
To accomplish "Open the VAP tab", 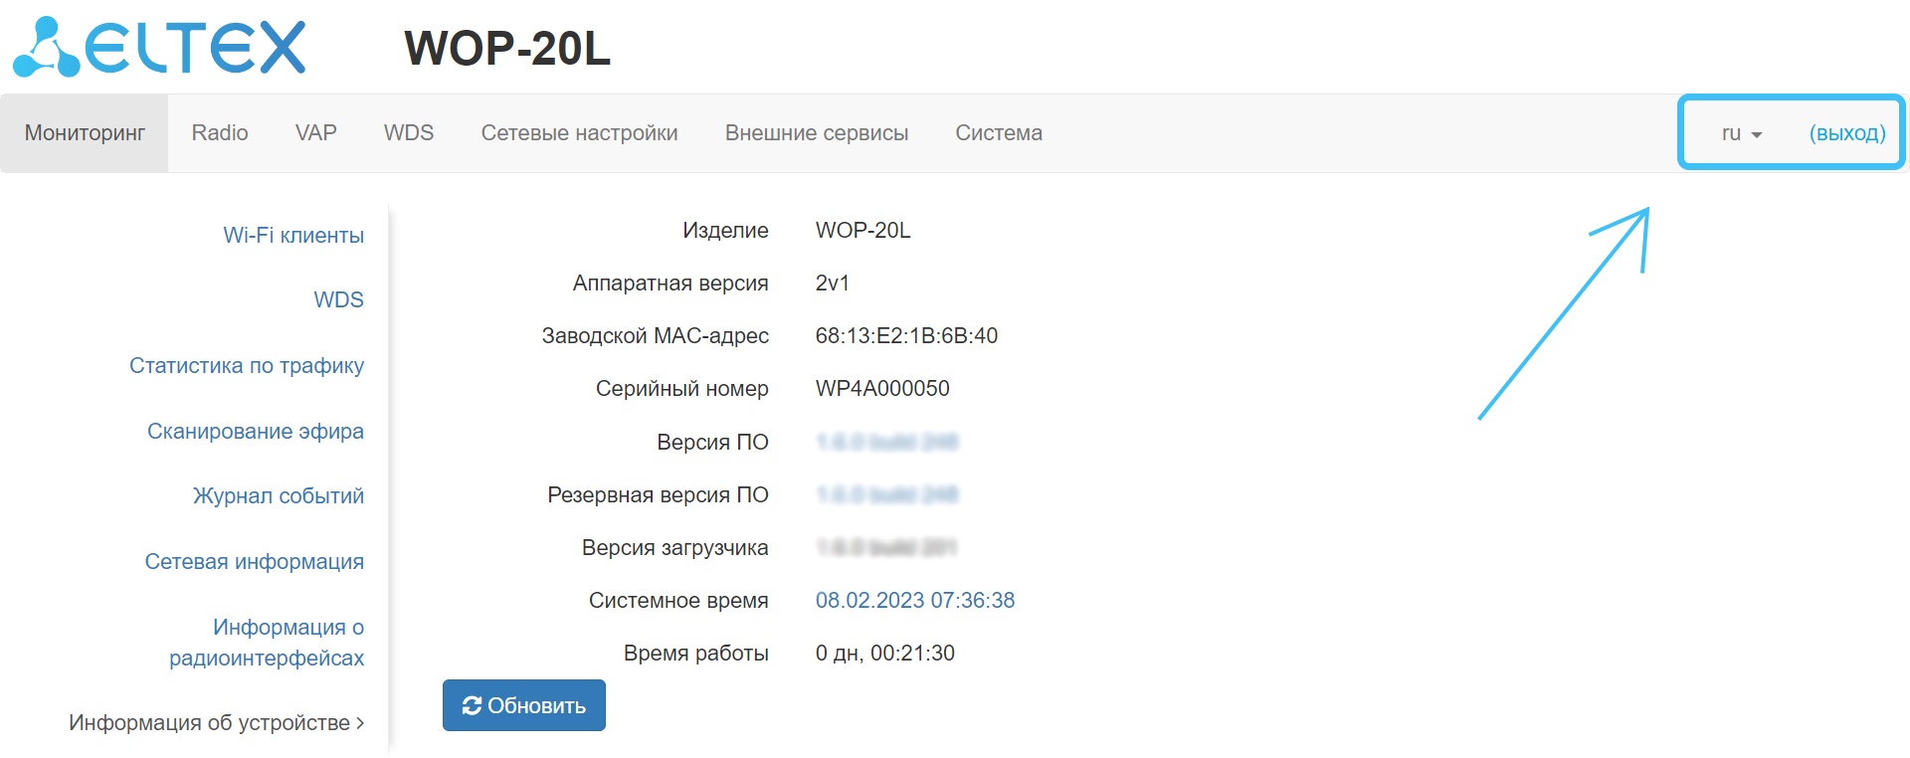I will point(316,133).
